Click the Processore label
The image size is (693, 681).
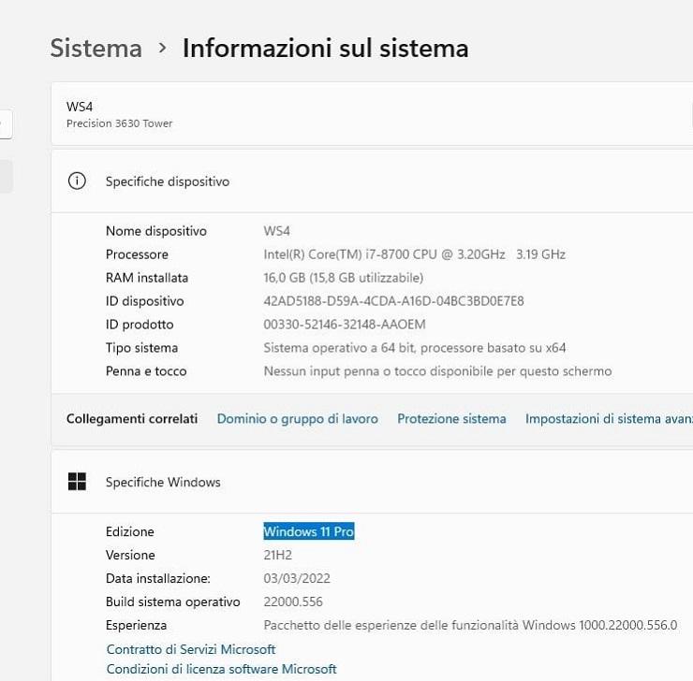coord(137,254)
